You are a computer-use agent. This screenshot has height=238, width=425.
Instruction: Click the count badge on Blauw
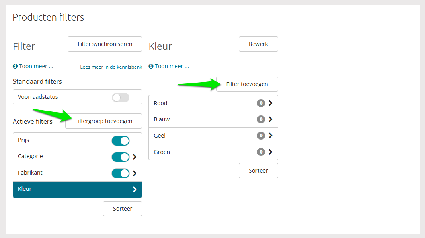[261, 119]
